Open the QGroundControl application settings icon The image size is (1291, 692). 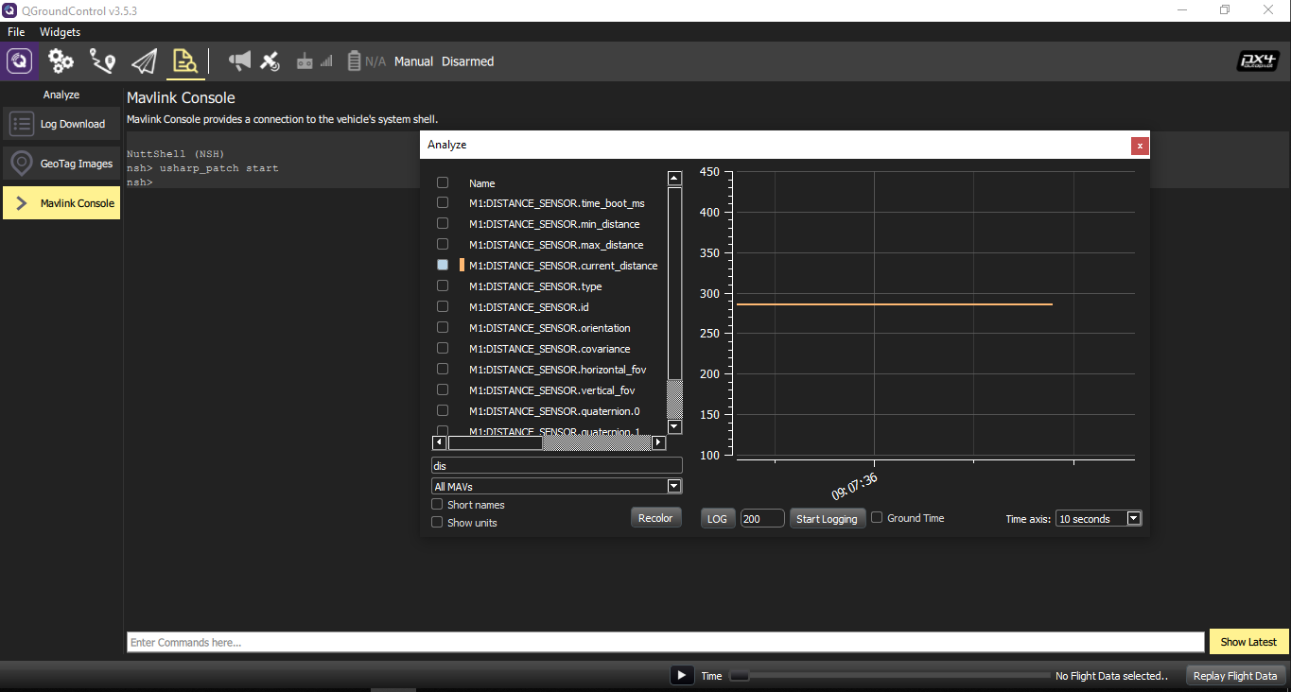pos(20,61)
